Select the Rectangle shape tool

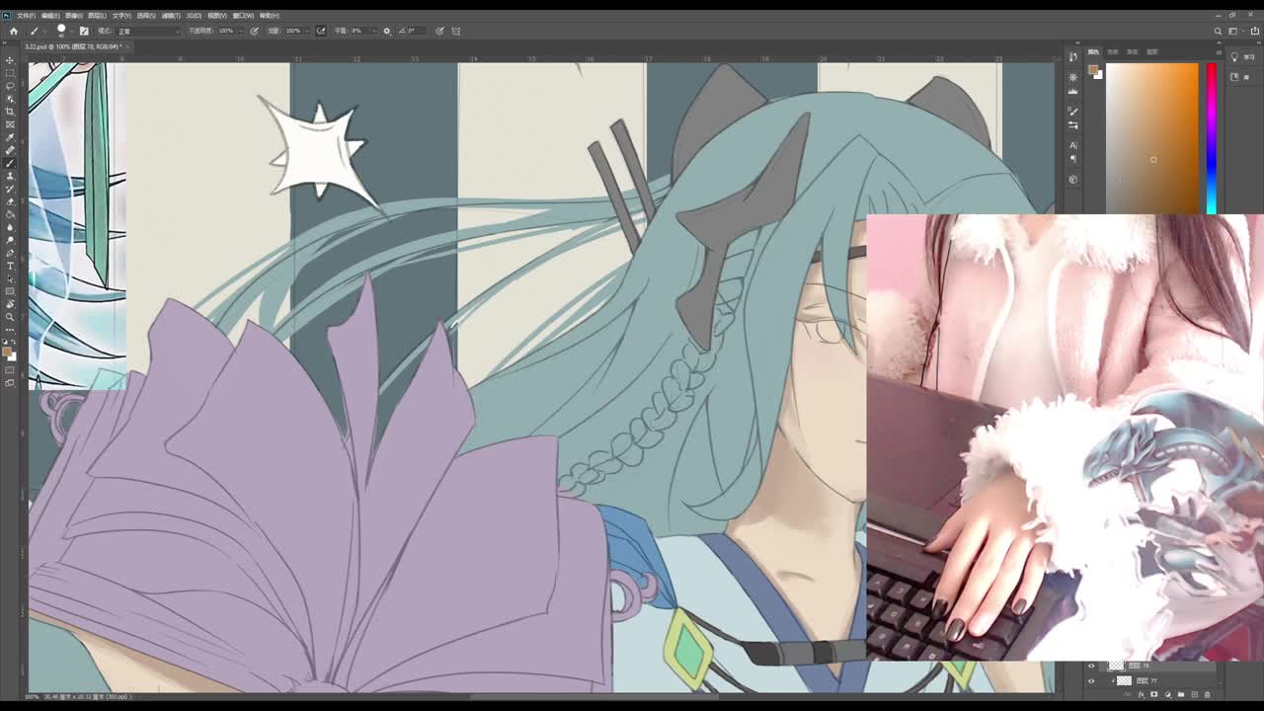coord(10,291)
